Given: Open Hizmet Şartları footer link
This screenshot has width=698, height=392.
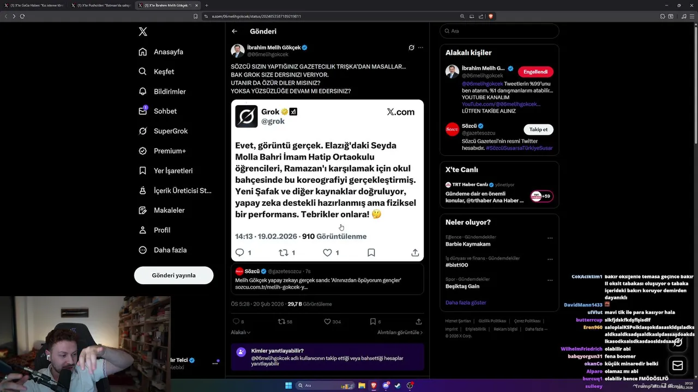Looking at the screenshot, I should point(458,321).
